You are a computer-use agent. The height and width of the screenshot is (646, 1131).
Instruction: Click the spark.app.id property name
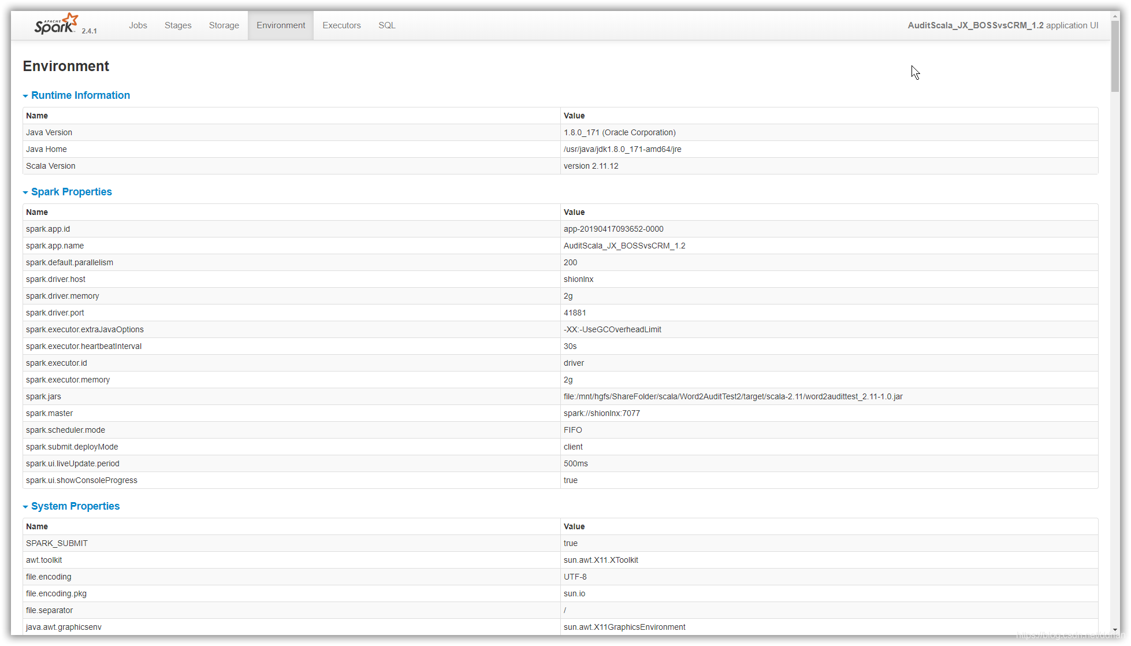coord(48,229)
